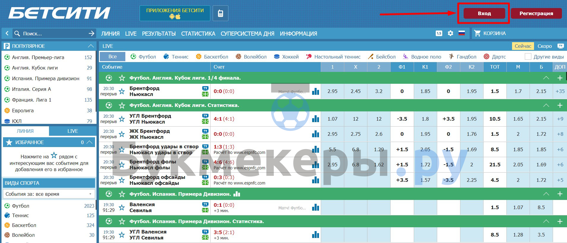
Task: Favorite the Брентфорд фолы event
Action: pyautogui.click(x=122, y=165)
